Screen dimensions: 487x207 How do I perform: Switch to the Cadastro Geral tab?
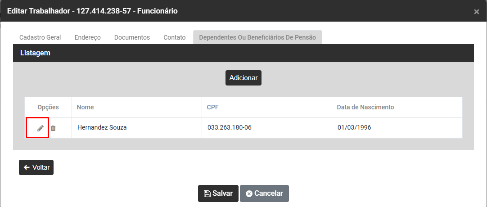coord(40,37)
